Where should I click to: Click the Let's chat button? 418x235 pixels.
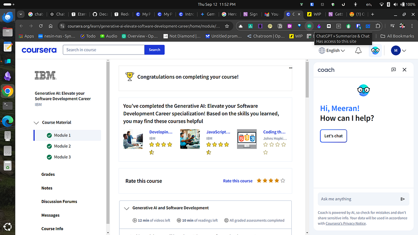point(333,136)
